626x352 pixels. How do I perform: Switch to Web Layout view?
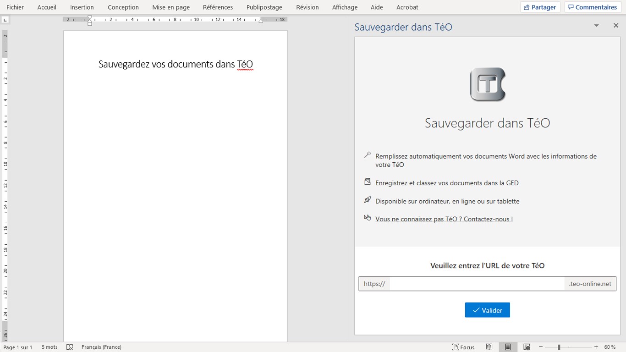click(x=527, y=347)
